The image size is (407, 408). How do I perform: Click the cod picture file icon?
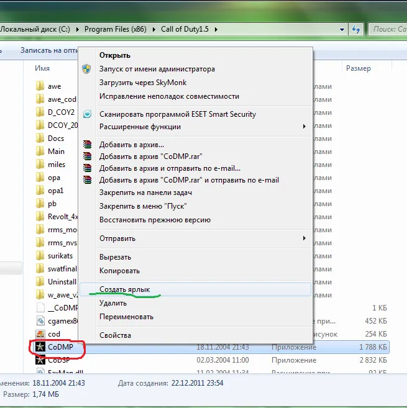[x=40, y=334]
